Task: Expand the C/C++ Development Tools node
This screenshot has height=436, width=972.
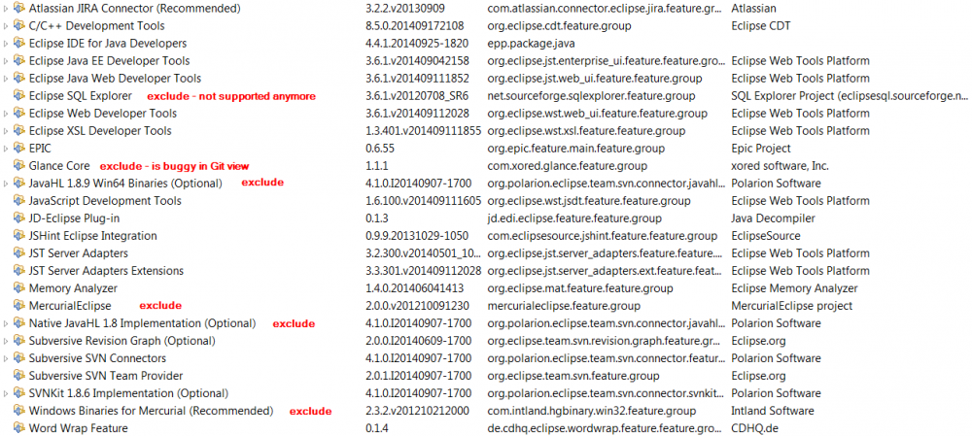Action: (7, 26)
